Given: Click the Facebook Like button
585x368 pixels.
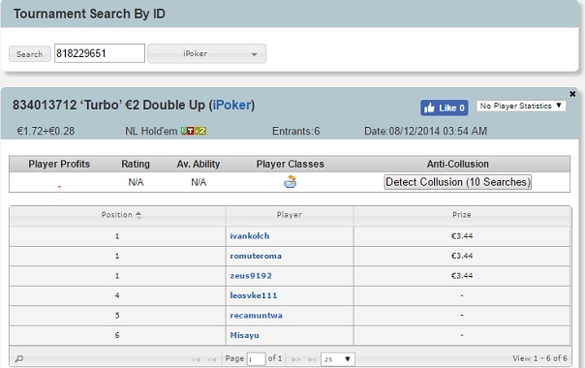Looking at the screenshot, I should (444, 107).
